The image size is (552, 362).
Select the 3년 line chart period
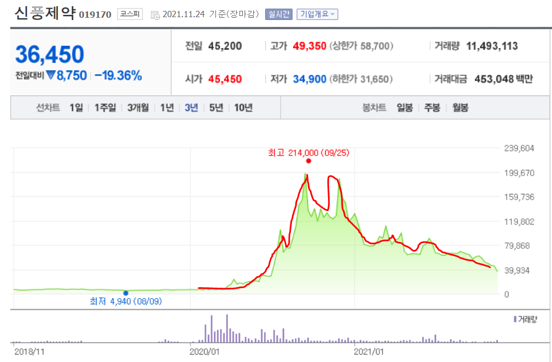click(x=191, y=108)
